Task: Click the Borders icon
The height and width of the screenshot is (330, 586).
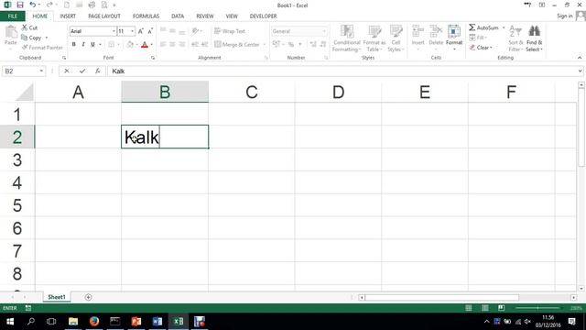Action: tap(112, 45)
